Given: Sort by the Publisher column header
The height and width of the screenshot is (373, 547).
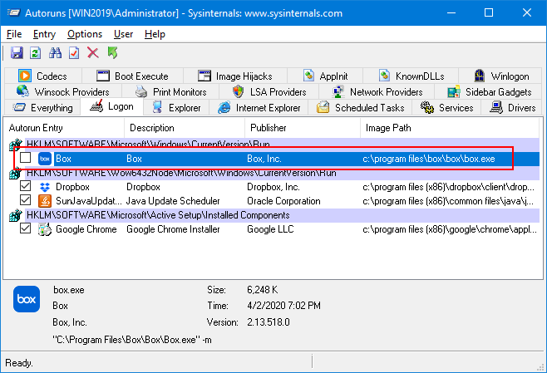Looking at the screenshot, I should 303,128.
